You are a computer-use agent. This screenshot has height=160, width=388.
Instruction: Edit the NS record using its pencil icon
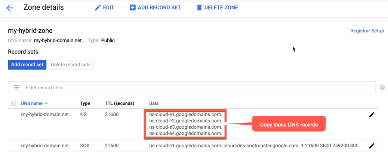pyautogui.click(x=372, y=115)
